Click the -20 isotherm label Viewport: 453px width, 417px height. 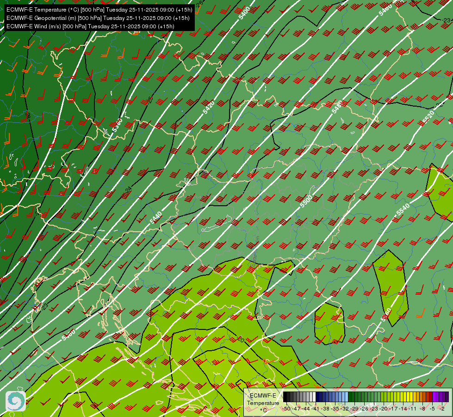[x=240, y=339]
